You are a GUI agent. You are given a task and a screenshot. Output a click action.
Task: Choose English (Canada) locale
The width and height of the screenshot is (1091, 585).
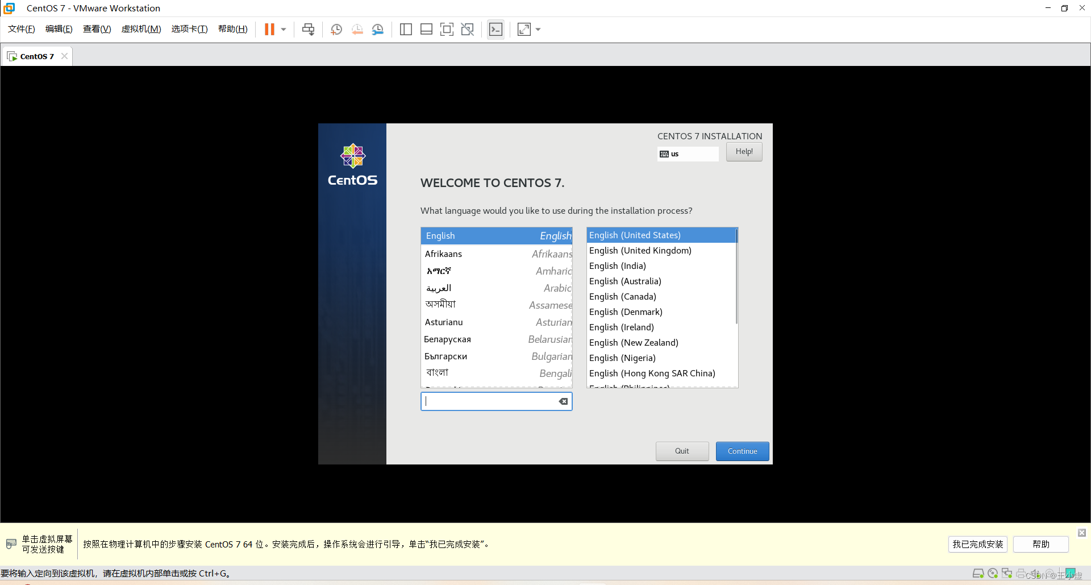[x=661, y=297]
